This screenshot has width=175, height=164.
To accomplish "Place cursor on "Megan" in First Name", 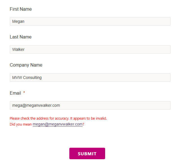I will click(x=18, y=21).
